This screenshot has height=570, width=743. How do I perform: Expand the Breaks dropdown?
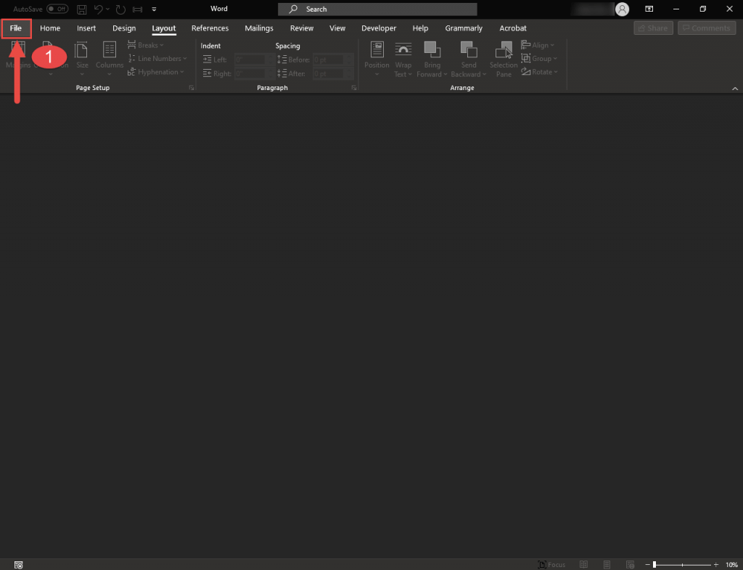[x=147, y=45]
